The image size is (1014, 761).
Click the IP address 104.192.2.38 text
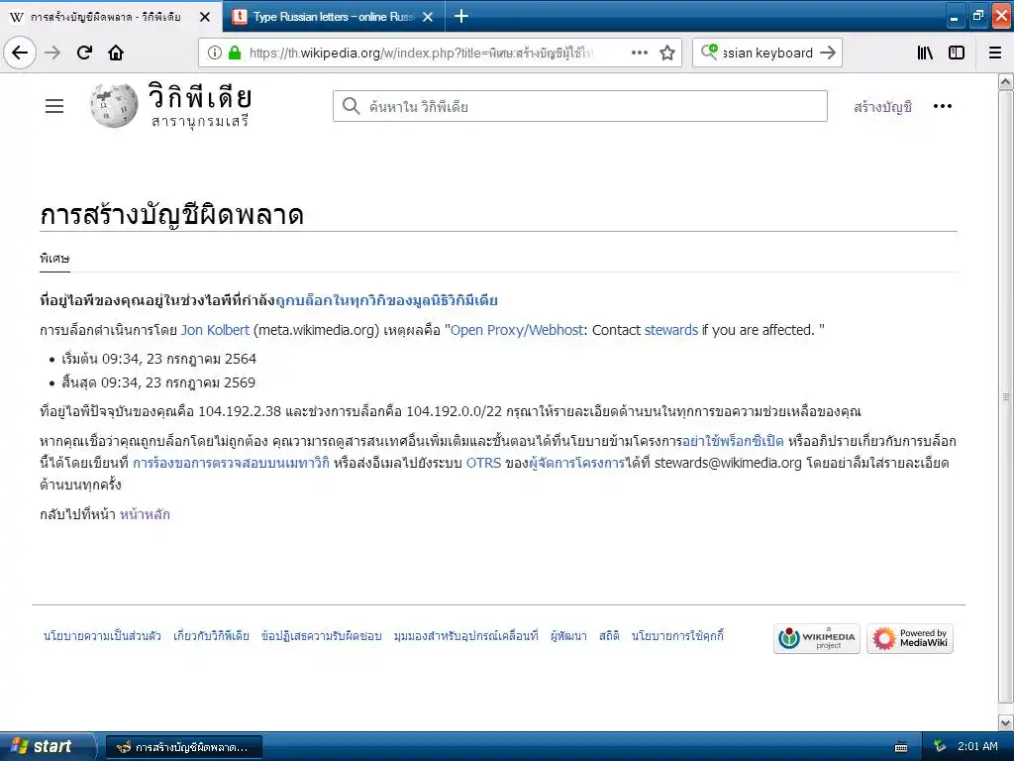[x=240, y=411]
